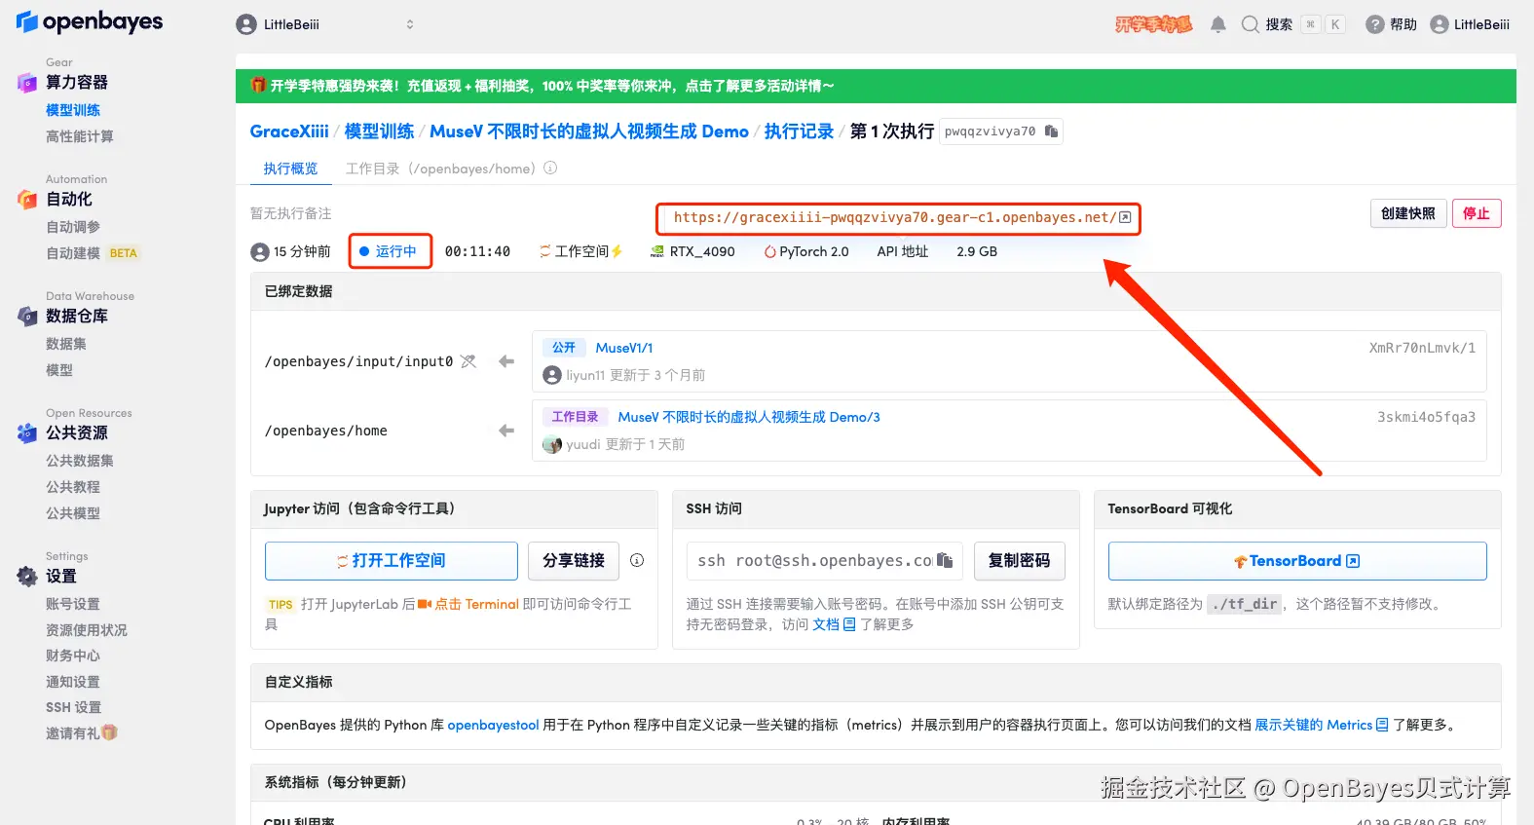Click the 运行中 status badge
Screen dimensions: 1534x825
click(x=390, y=251)
